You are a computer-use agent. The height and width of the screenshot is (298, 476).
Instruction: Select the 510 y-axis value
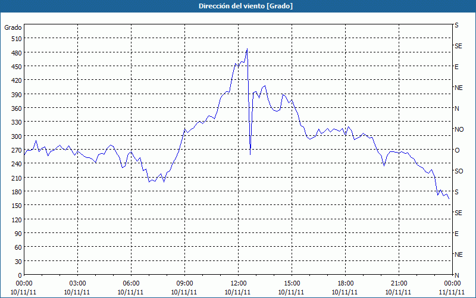pos(17,39)
